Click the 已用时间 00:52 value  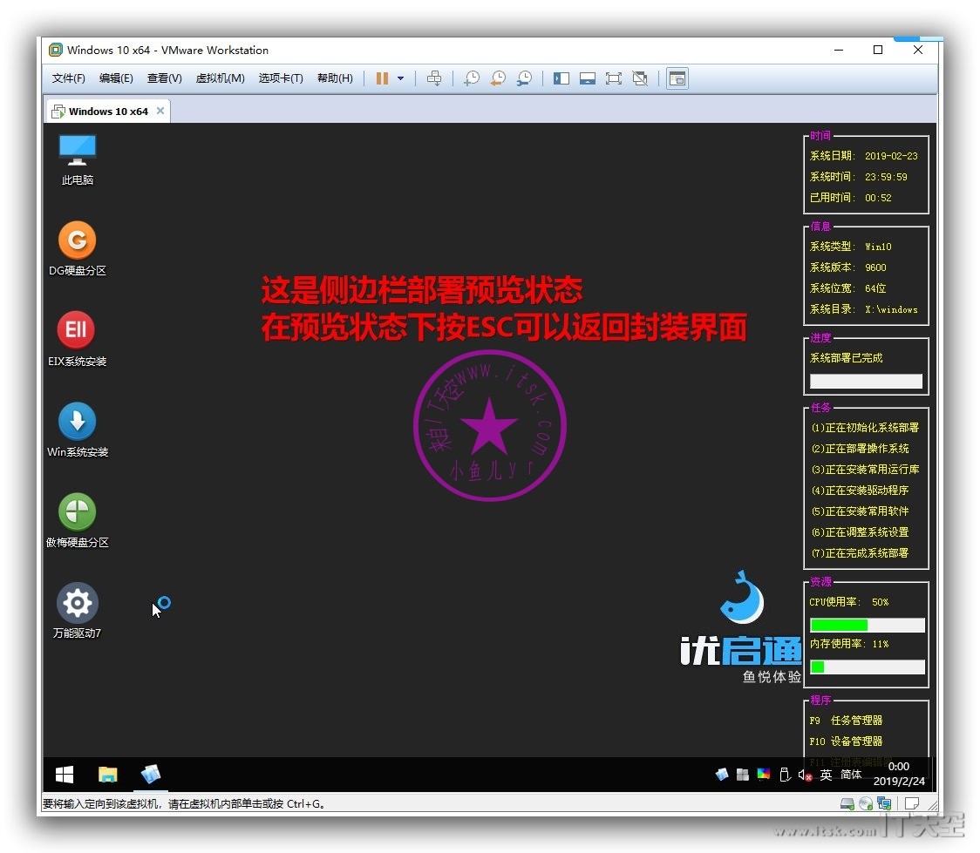tap(878, 198)
